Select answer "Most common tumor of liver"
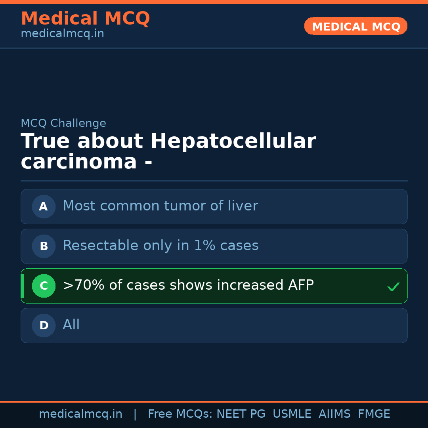The width and height of the screenshot is (428, 428). point(160,206)
